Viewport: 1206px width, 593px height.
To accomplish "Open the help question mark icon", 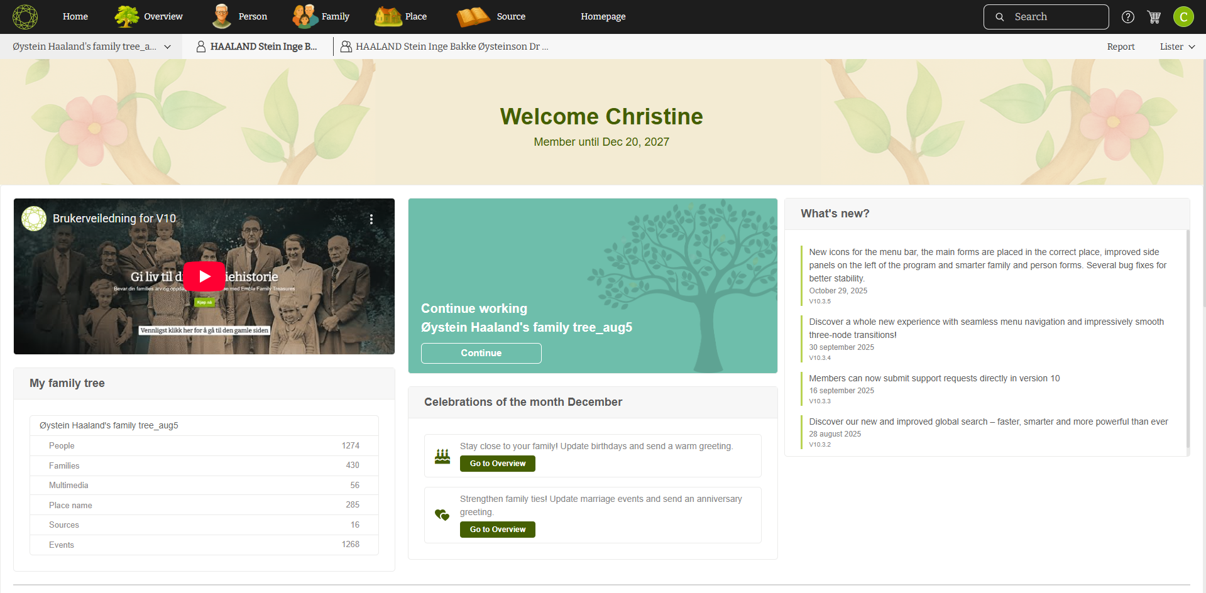I will click(1128, 17).
